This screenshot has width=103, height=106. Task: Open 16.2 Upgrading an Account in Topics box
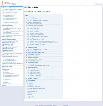coord(34,72)
